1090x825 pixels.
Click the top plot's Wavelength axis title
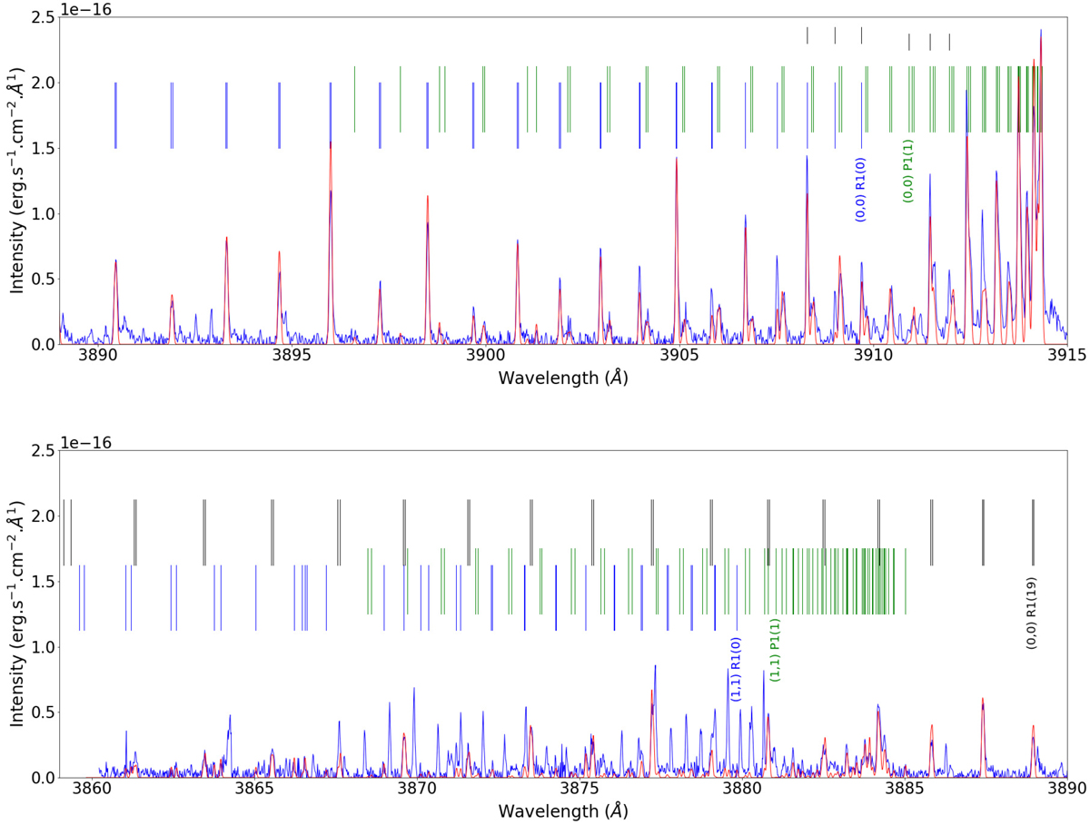562,378
